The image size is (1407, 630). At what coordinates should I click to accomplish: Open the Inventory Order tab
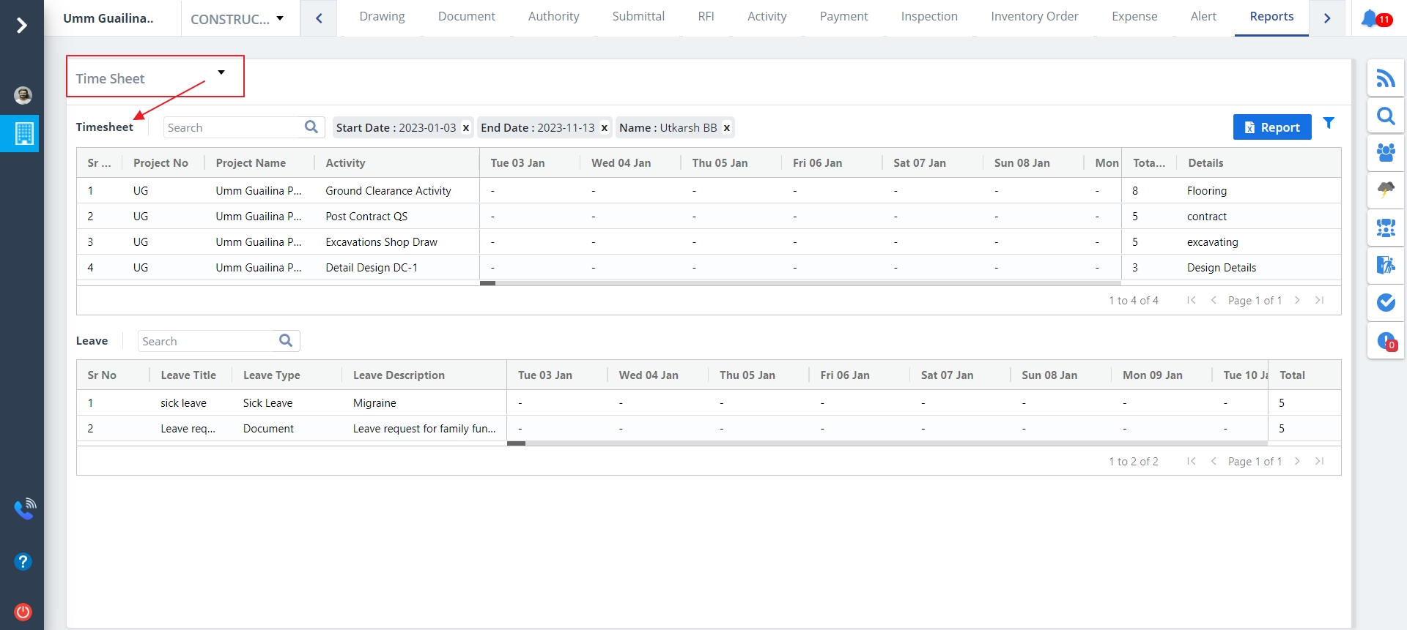1034,17
